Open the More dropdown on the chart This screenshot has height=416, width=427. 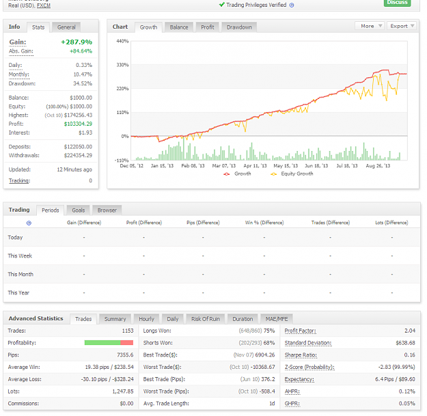(370, 26)
